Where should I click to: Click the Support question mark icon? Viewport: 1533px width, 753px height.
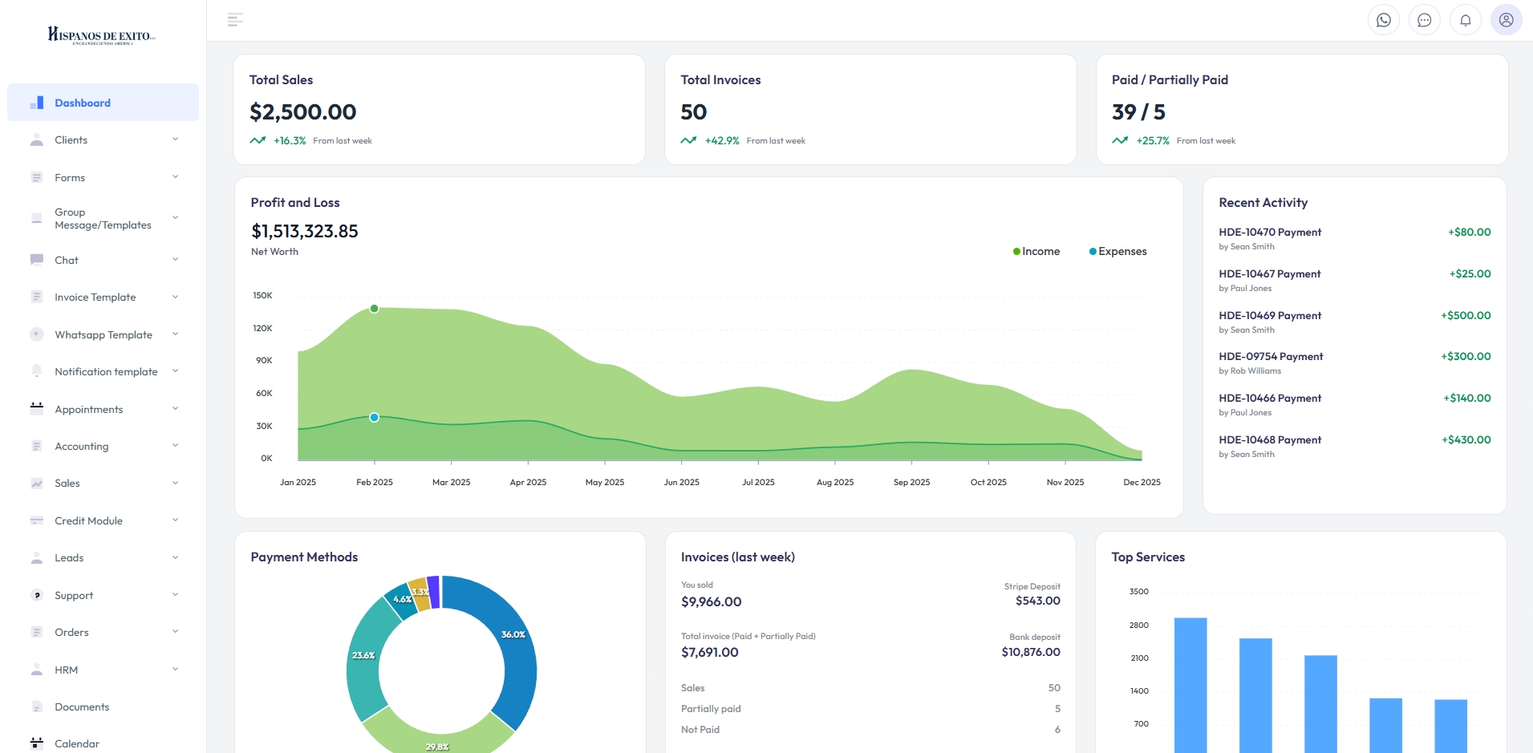[x=37, y=595]
